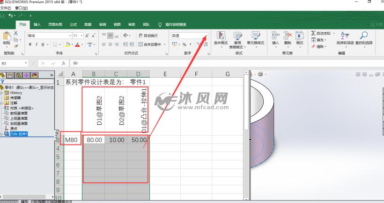Viewport: 384px width, 203px height.
Task: Open SolidWorks FeatureManager tree tab icon
Action: pyautogui.click(x=3, y=75)
